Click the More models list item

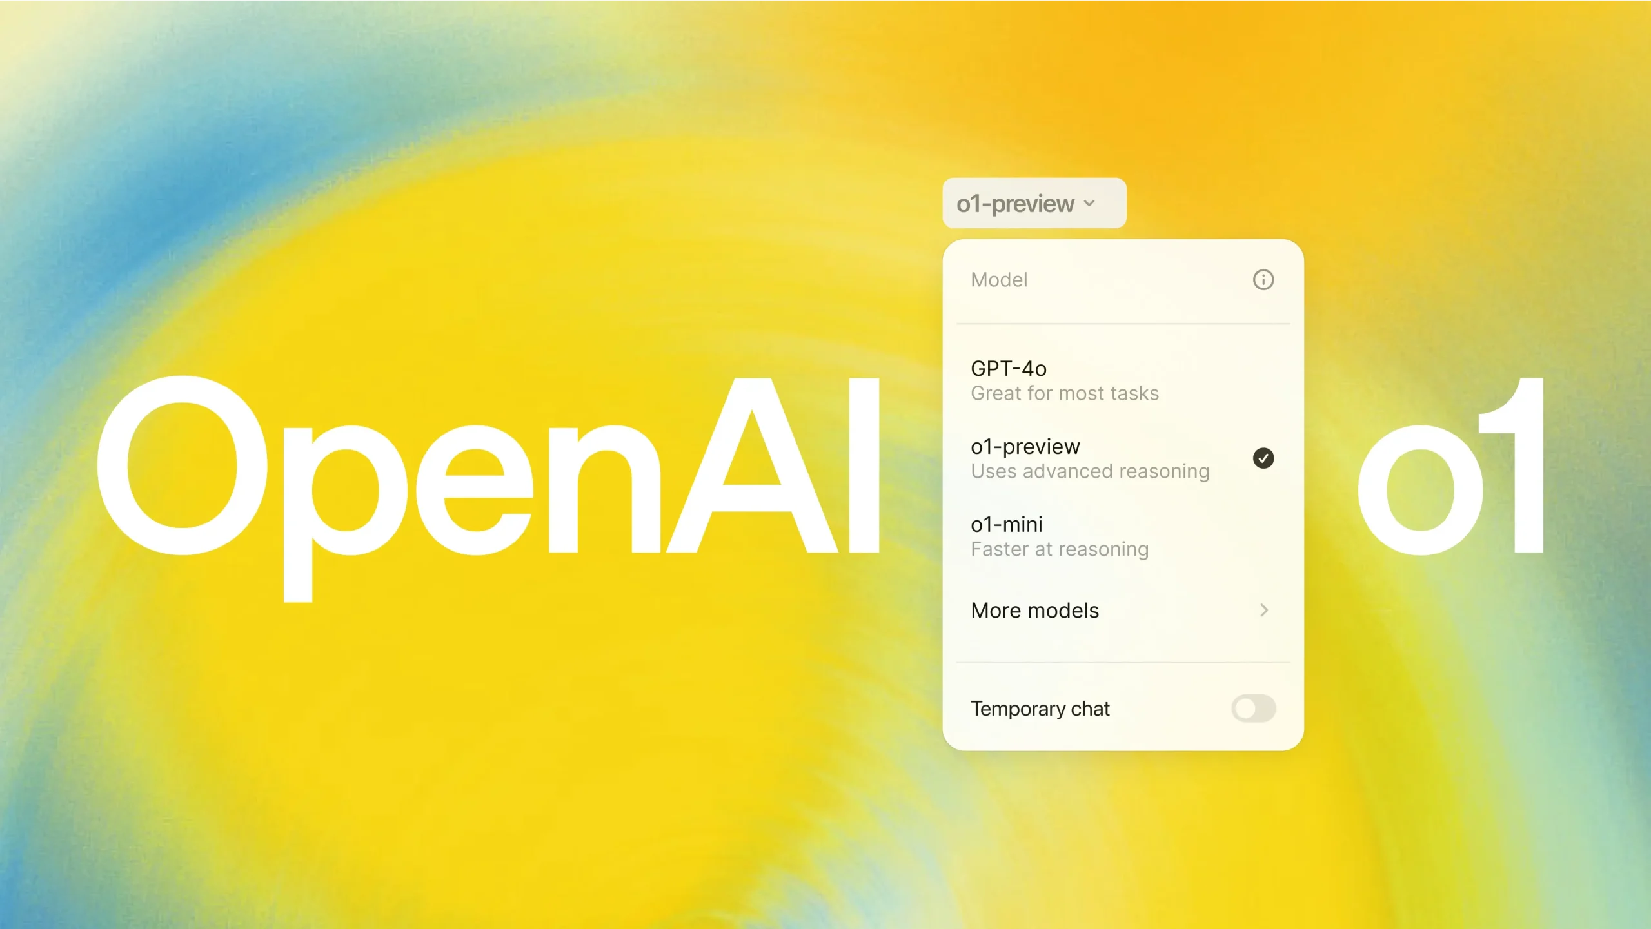[x=1122, y=609]
